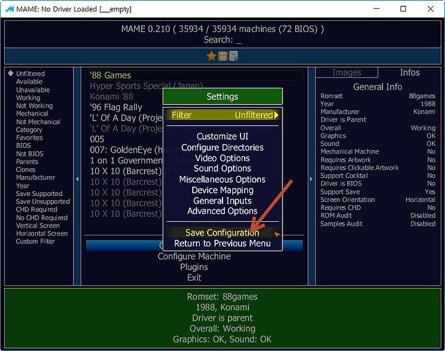Choose the Manufacturer filter
This screenshot has width=445, height=351.
coord(35,177)
